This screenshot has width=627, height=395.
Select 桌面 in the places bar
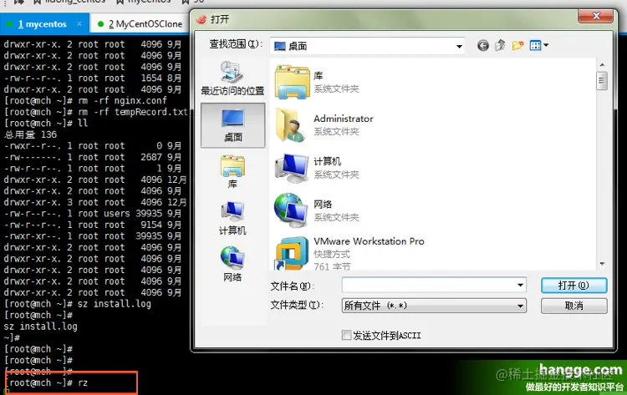pyautogui.click(x=232, y=125)
